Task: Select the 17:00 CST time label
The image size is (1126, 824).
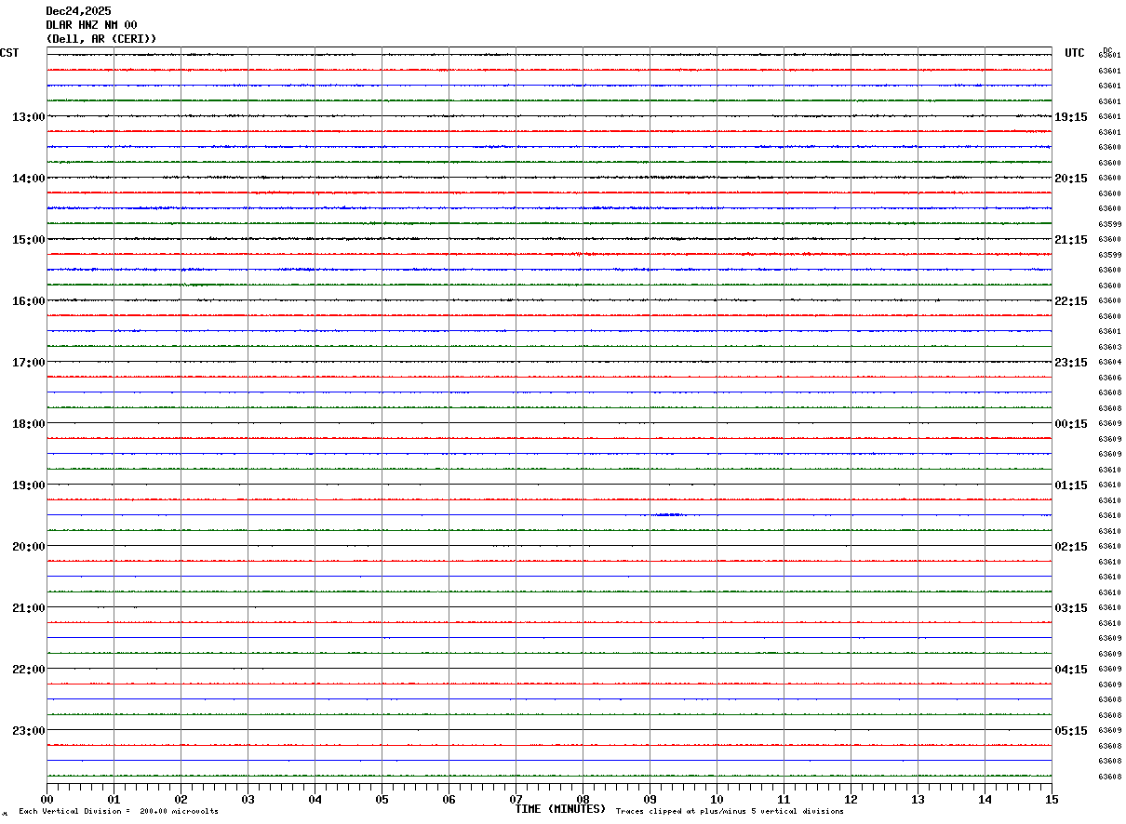Action: pos(29,363)
